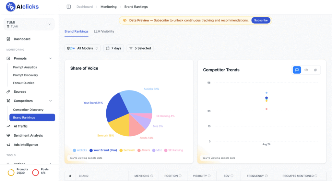The image size is (332, 181).
Task: Toggle Moz series in the legend
Action: 157,150
